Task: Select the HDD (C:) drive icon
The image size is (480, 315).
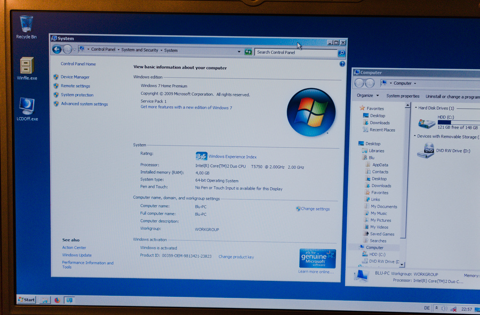Action: (427, 123)
